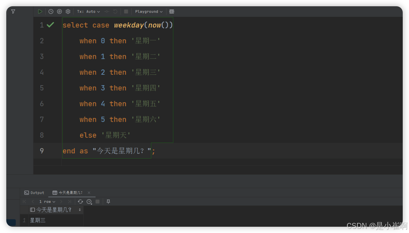Image resolution: width=409 pixels, height=233 pixels.
Task: Select the 今天是星期几? result tab
Action: click(x=68, y=193)
